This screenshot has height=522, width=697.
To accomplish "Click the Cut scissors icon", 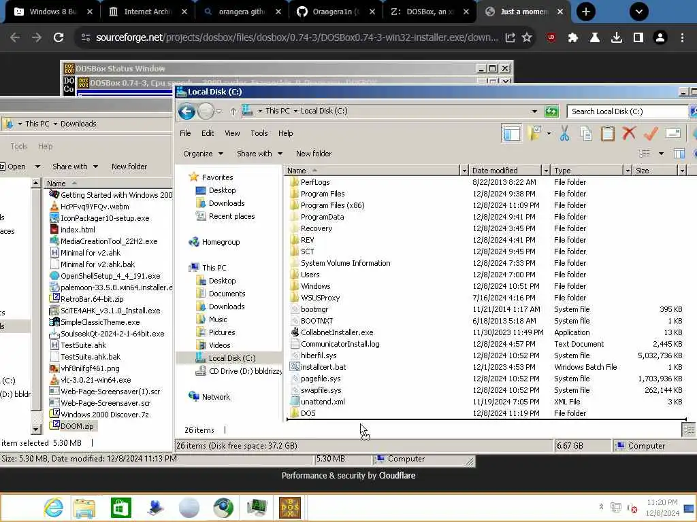I will pos(564,133).
